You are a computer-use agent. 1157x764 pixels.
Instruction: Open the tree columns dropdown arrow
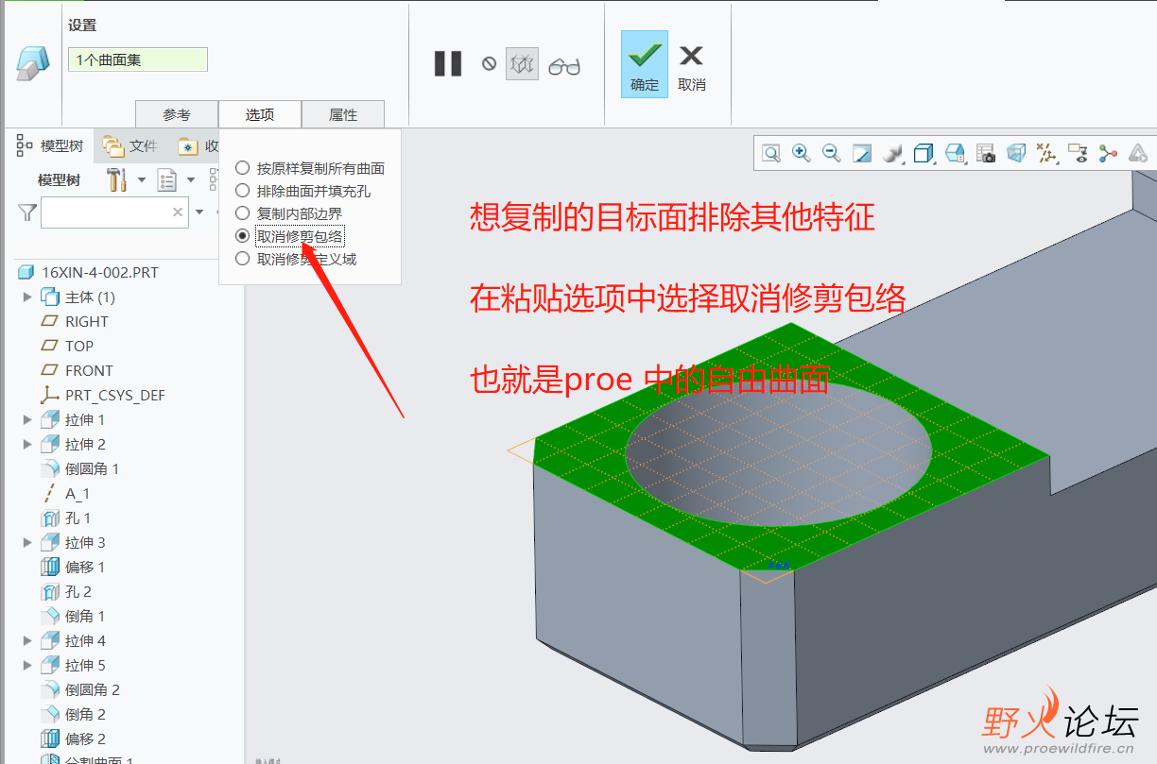tap(191, 179)
